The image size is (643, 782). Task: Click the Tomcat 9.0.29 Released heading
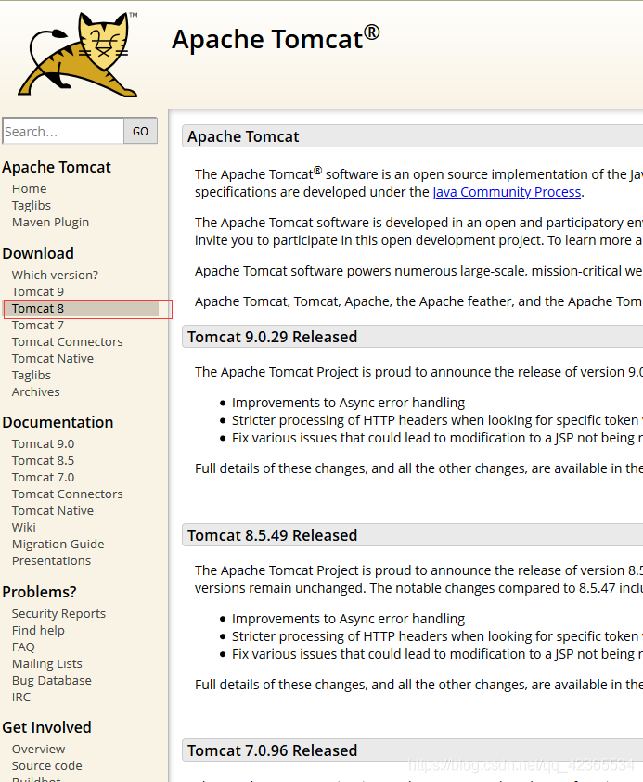pos(273,337)
